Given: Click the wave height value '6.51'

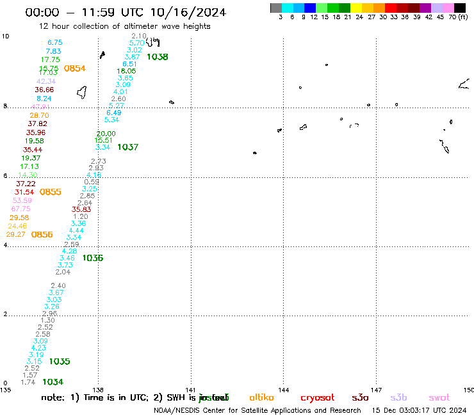Looking at the screenshot, I should click(129, 64).
